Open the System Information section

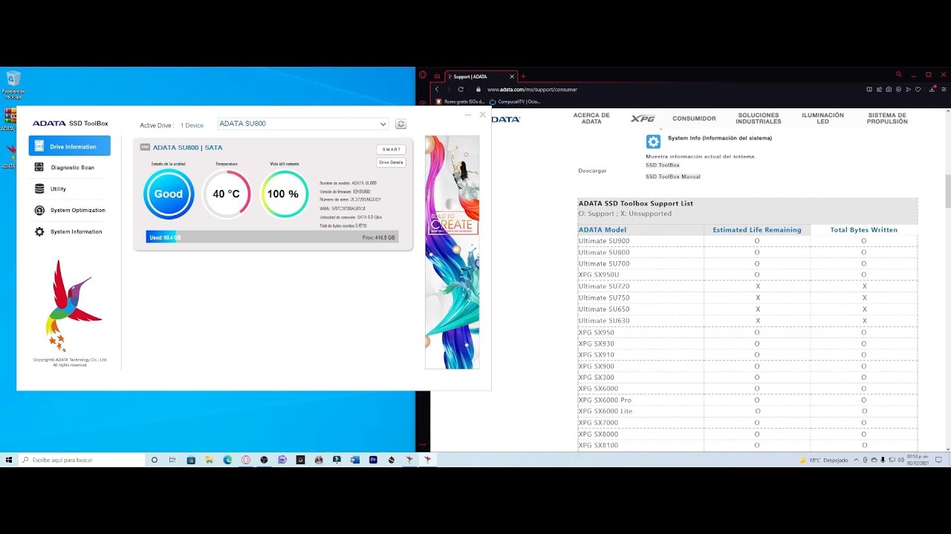(69, 232)
